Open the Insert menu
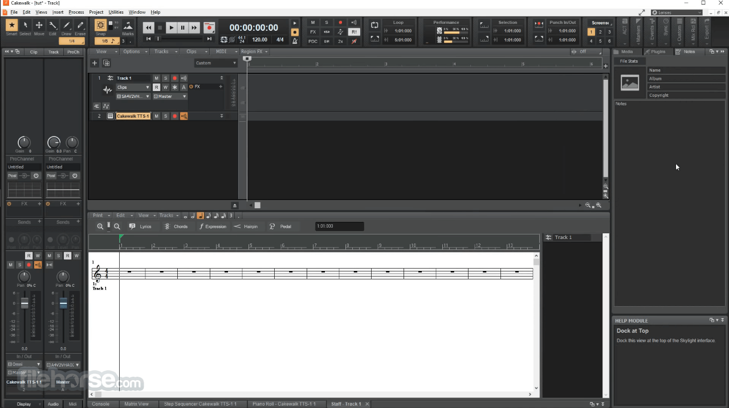This screenshot has width=729, height=408. (58, 12)
